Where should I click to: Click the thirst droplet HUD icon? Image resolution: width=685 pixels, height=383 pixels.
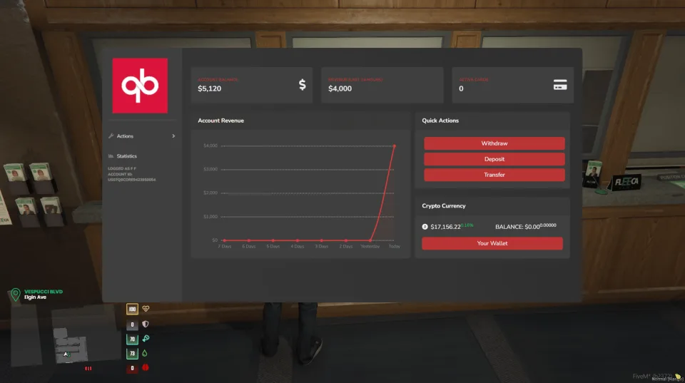145,353
